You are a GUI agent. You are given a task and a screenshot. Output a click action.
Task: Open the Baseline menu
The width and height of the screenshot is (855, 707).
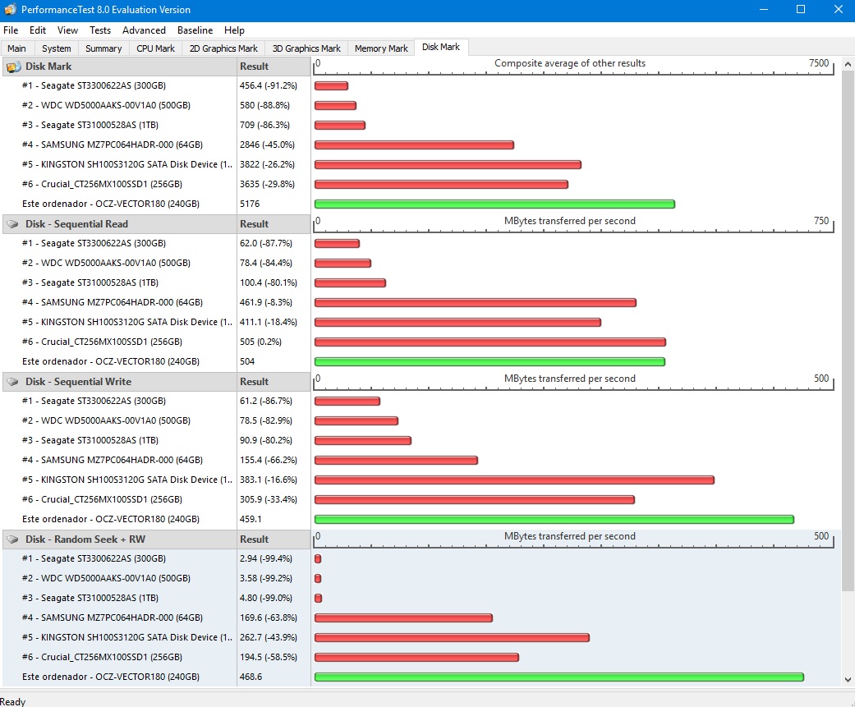tap(195, 30)
